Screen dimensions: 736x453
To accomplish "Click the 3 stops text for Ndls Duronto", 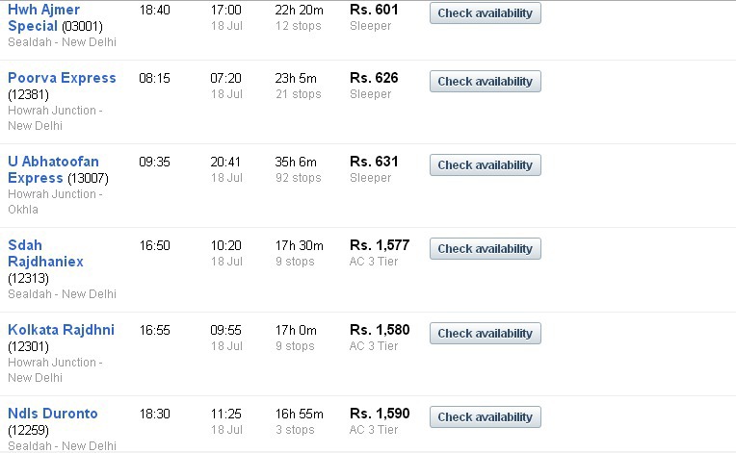I will [x=295, y=430].
